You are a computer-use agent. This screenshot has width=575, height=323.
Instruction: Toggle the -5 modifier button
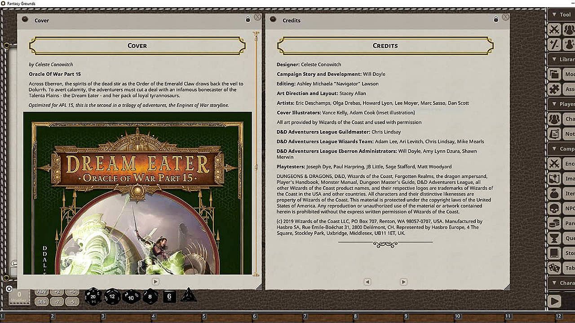[72, 301]
